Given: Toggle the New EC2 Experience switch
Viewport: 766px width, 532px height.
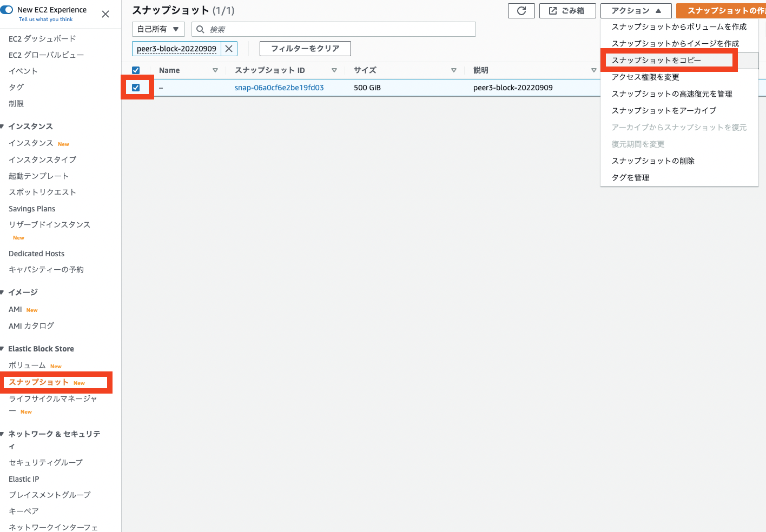Looking at the screenshot, I should [6, 10].
